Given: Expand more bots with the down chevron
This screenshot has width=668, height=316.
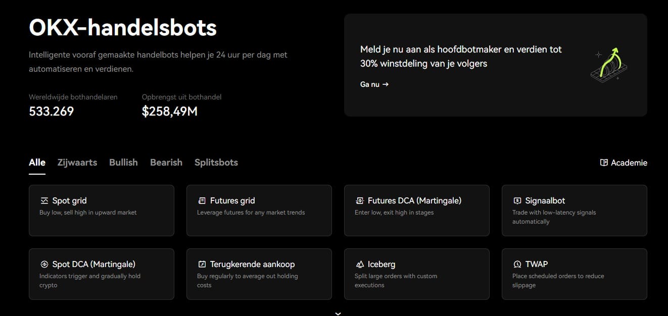Looking at the screenshot, I should coord(338,313).
